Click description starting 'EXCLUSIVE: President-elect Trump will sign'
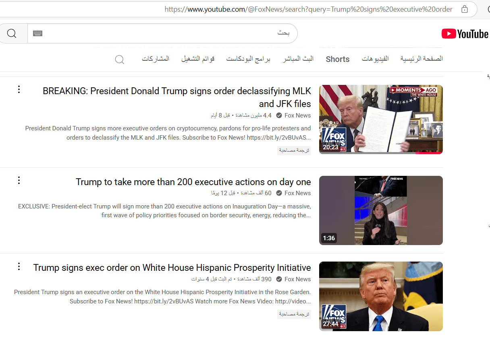The height and width of the screenshot is (338, 490). [164, 211]
